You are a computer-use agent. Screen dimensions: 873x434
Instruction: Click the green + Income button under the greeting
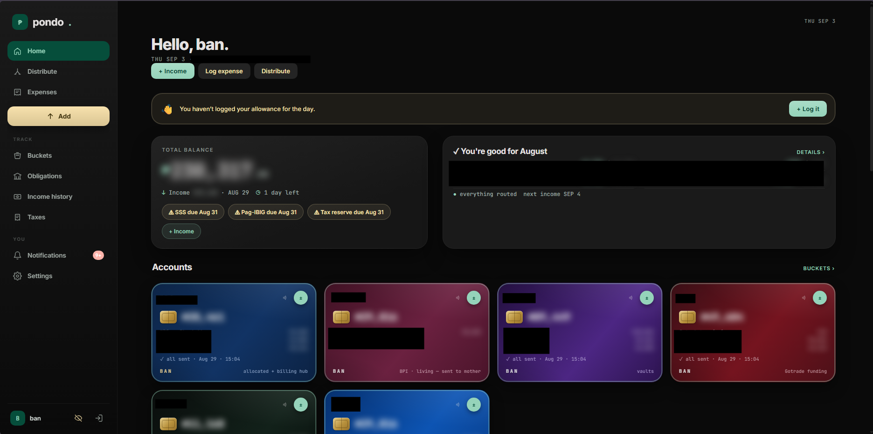point(173,71)
